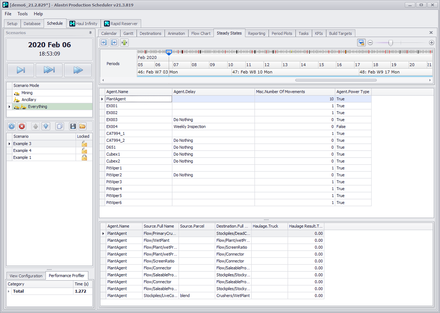Click the open folder icon for scenarios

82,126
